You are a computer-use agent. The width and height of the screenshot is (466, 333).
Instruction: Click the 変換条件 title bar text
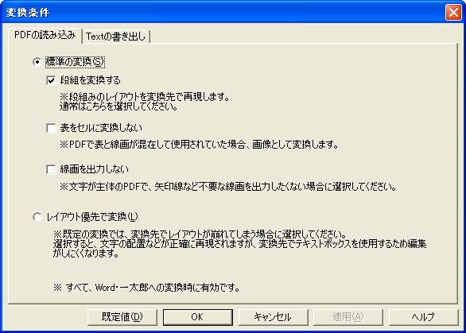click(x=28, y=13)
